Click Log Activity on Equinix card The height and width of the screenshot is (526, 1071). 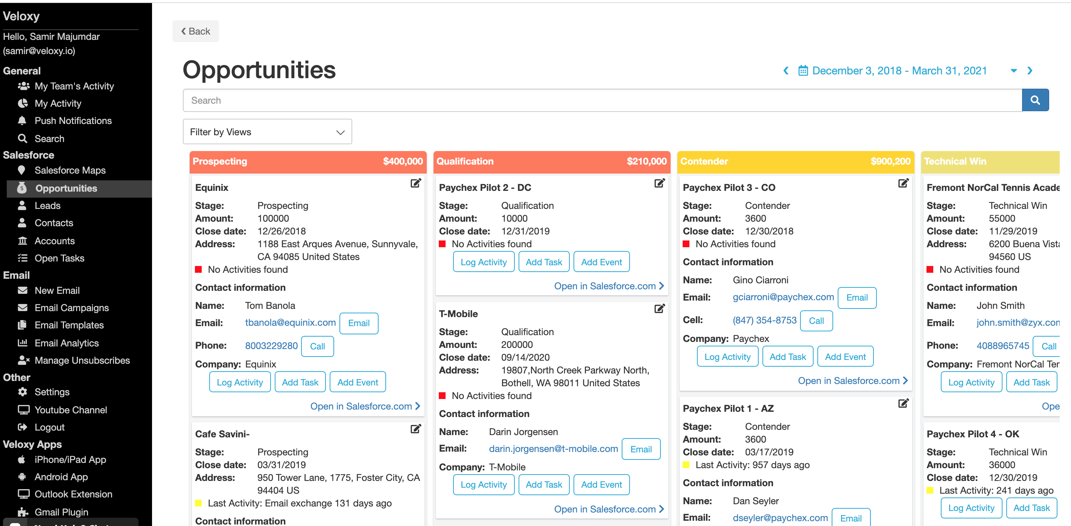coord(239,382)
